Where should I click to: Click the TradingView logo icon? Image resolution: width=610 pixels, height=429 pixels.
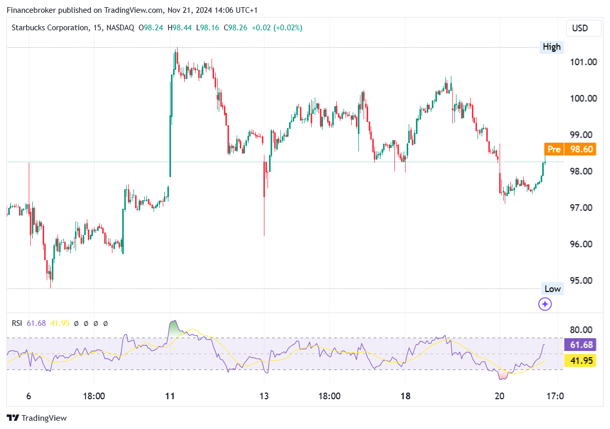(13, 418)
